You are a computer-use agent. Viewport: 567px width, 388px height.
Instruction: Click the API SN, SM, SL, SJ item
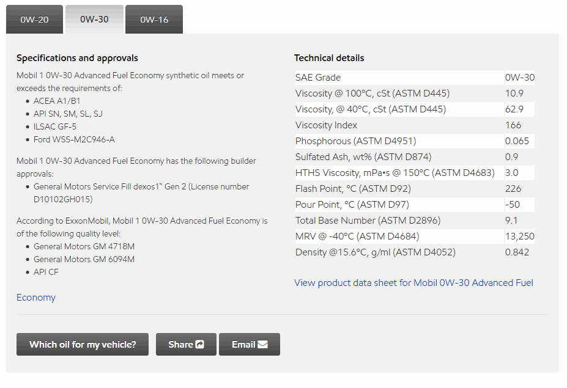(x=68, y=114)
